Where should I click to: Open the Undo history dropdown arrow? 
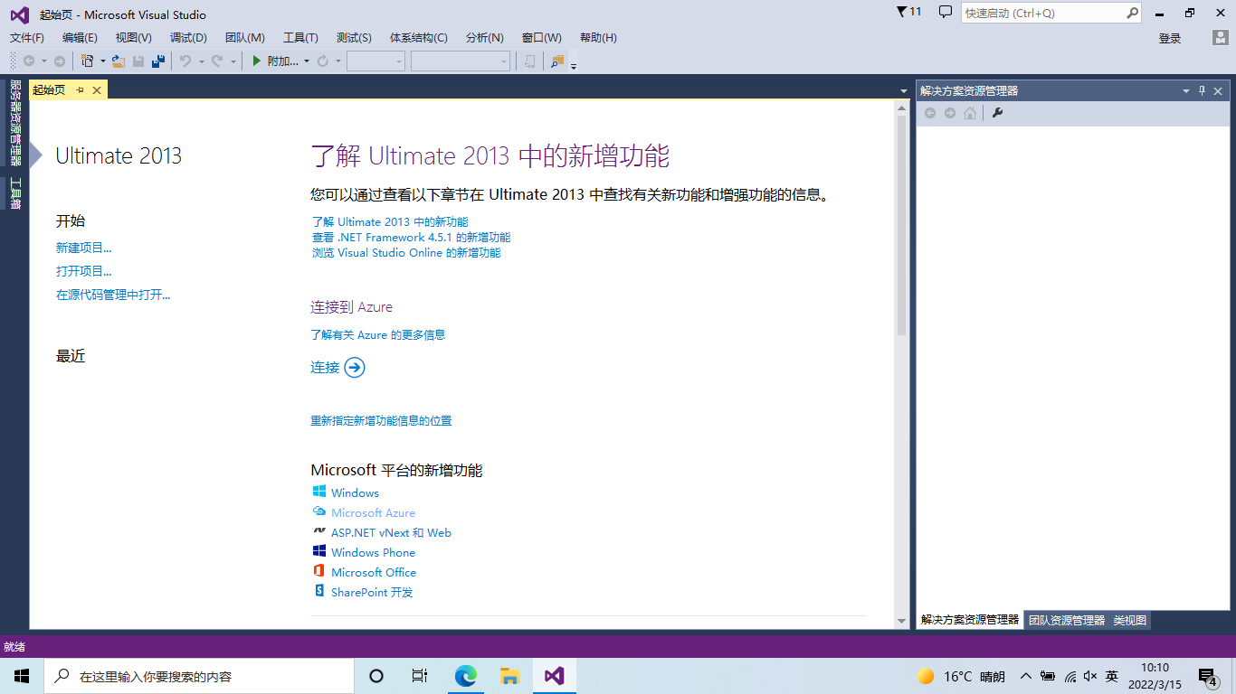coord(201,61)
